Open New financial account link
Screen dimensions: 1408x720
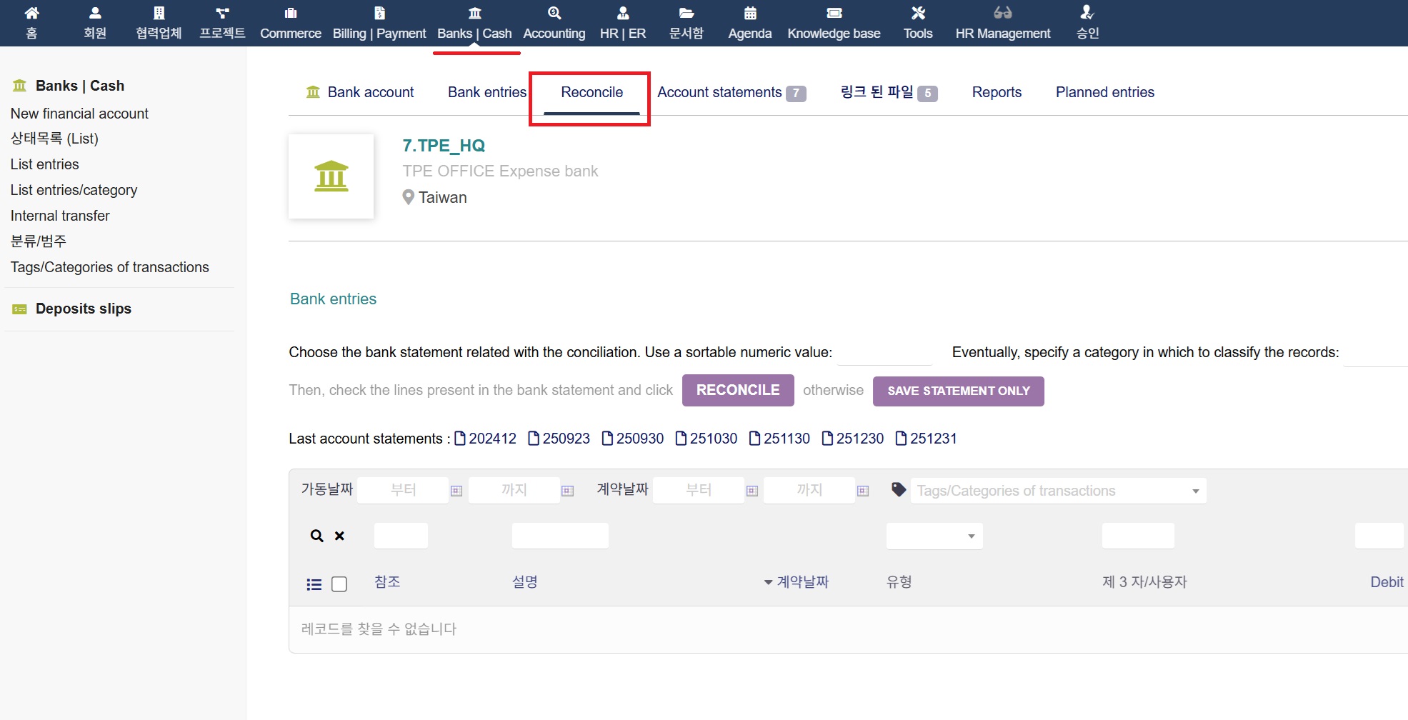pos(79,114)
